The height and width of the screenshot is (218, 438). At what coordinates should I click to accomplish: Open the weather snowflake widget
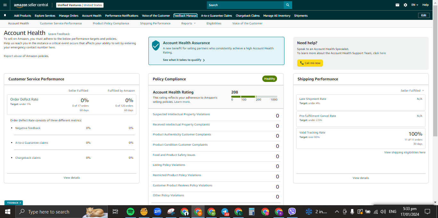pyautogui.click(x=309, y=212)
